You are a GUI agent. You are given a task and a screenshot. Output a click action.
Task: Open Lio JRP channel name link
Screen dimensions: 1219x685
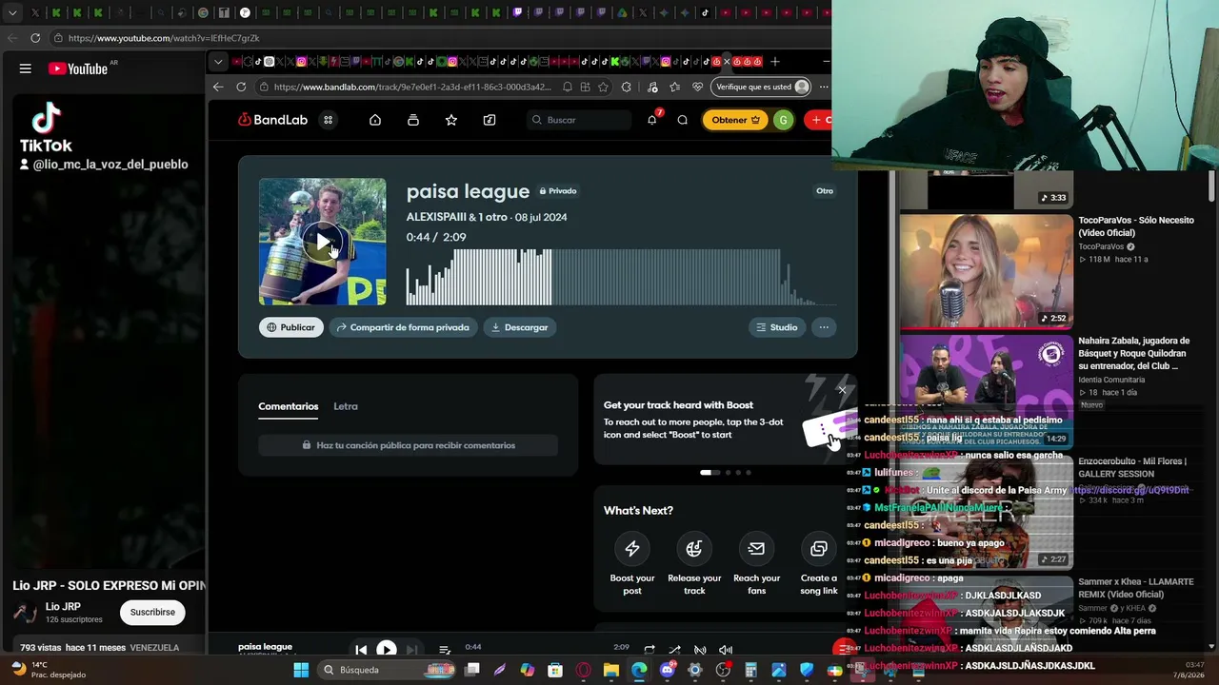(63, 606)
